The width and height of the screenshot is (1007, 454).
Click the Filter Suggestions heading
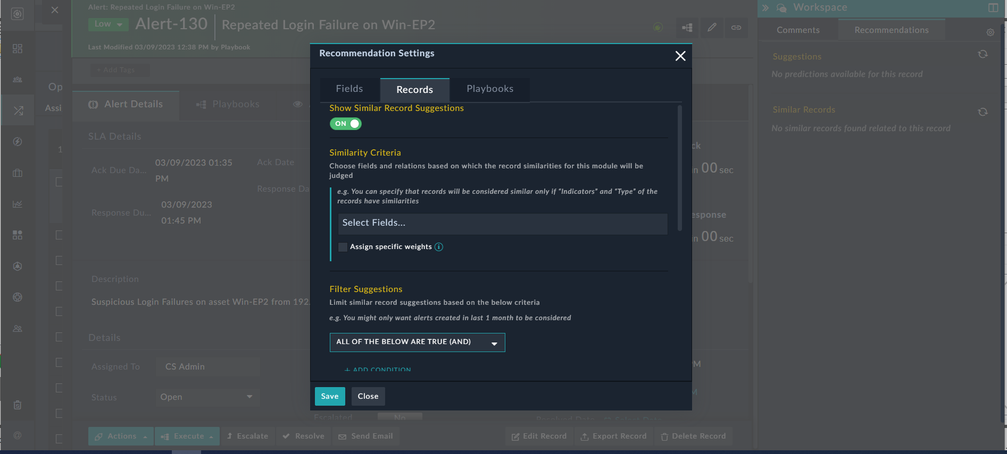(366, 289)
